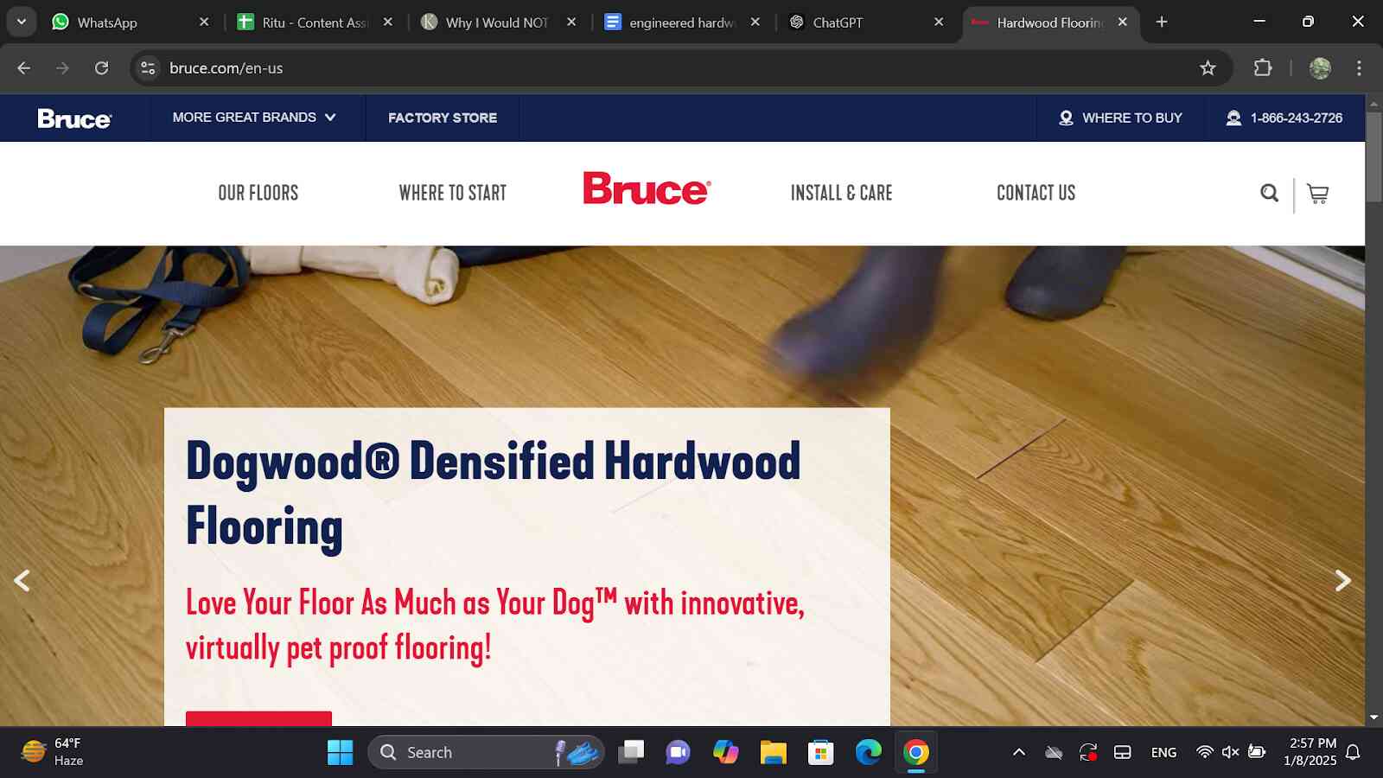The height and width of the screenshot is (778, 1383).
Task: Open Microsoft Edge from taskbar
Action: [x=868, y=753]
